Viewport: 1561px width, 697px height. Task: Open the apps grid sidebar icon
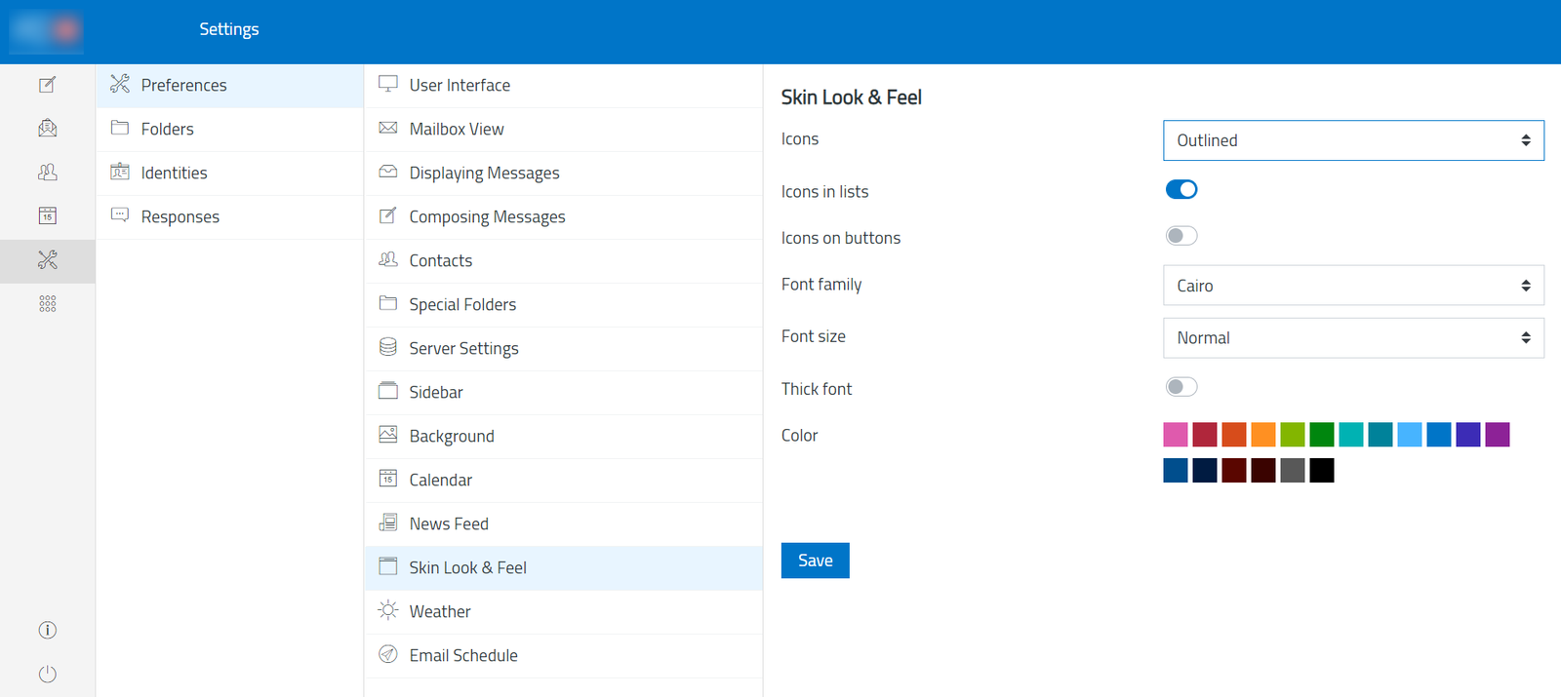pyautogui.click(x=47, y=304)
